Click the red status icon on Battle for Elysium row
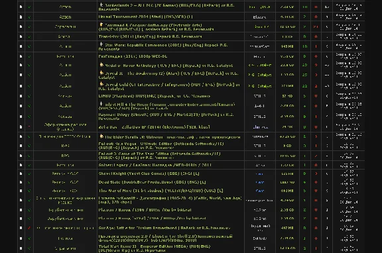This screenshot has height=253, width=382. coord(29,228)
